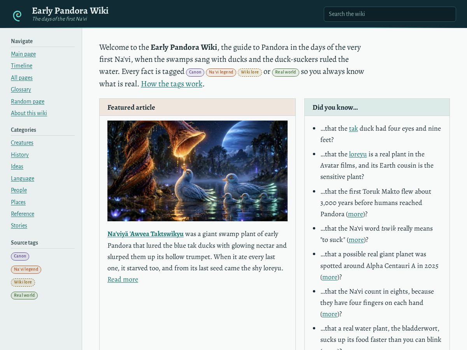Open the tak duck link
The width and height of the screenshot is (467, 350).
pos(353,129)
